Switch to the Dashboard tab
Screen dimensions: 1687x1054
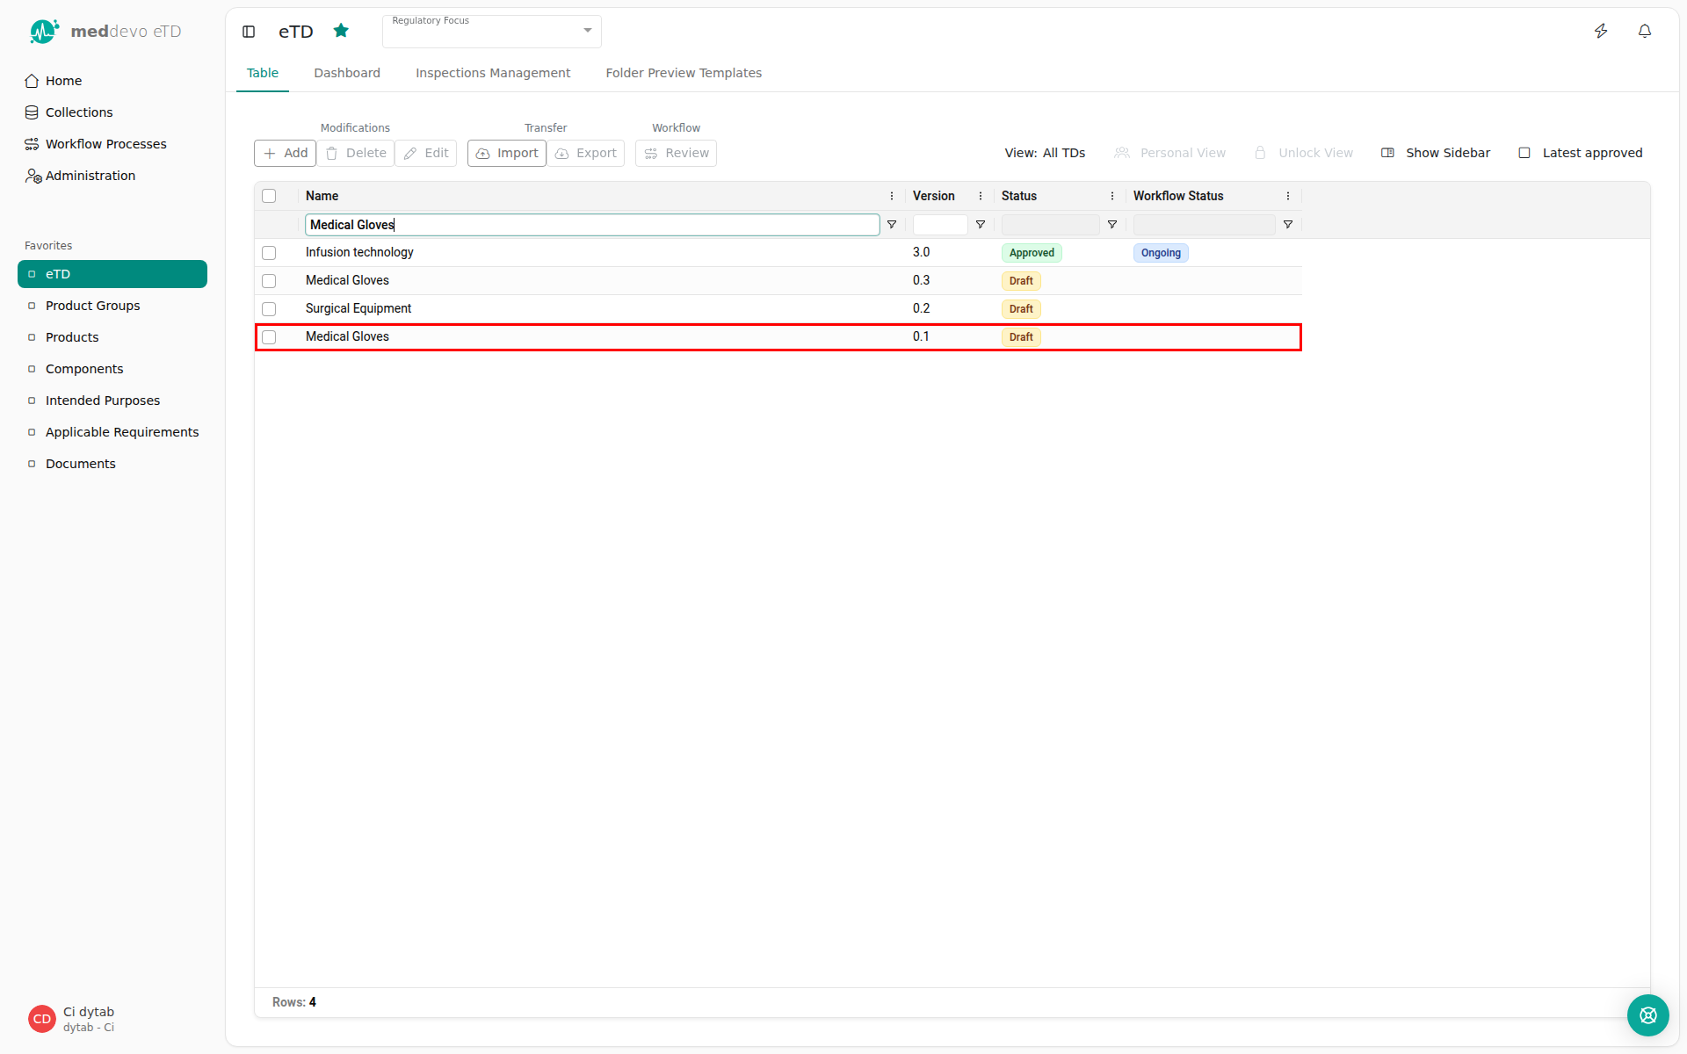[x=347, y=73]
